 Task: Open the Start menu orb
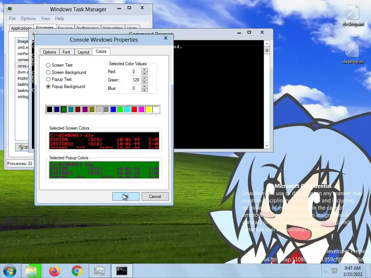click(x=10, y=271)
